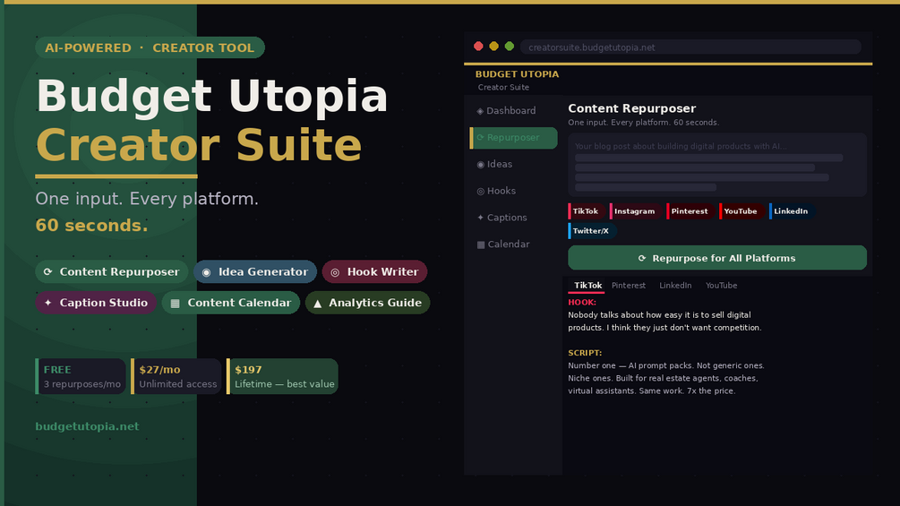The height and width of the screenshot is (506, 900).
Task: Open Dashboard in the sidebar
Action: point(514,111)
